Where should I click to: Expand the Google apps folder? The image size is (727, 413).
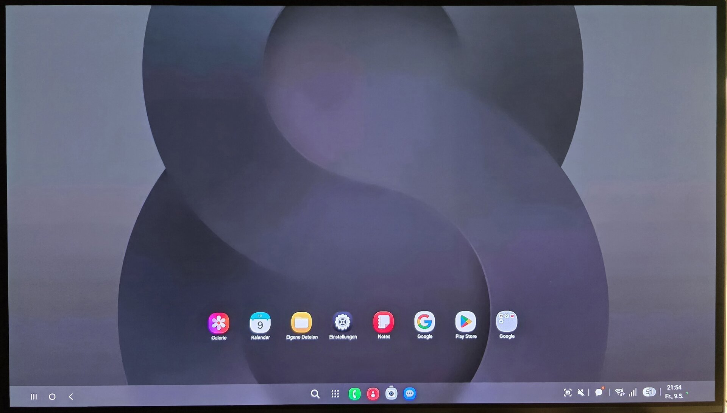pos(507,321)
